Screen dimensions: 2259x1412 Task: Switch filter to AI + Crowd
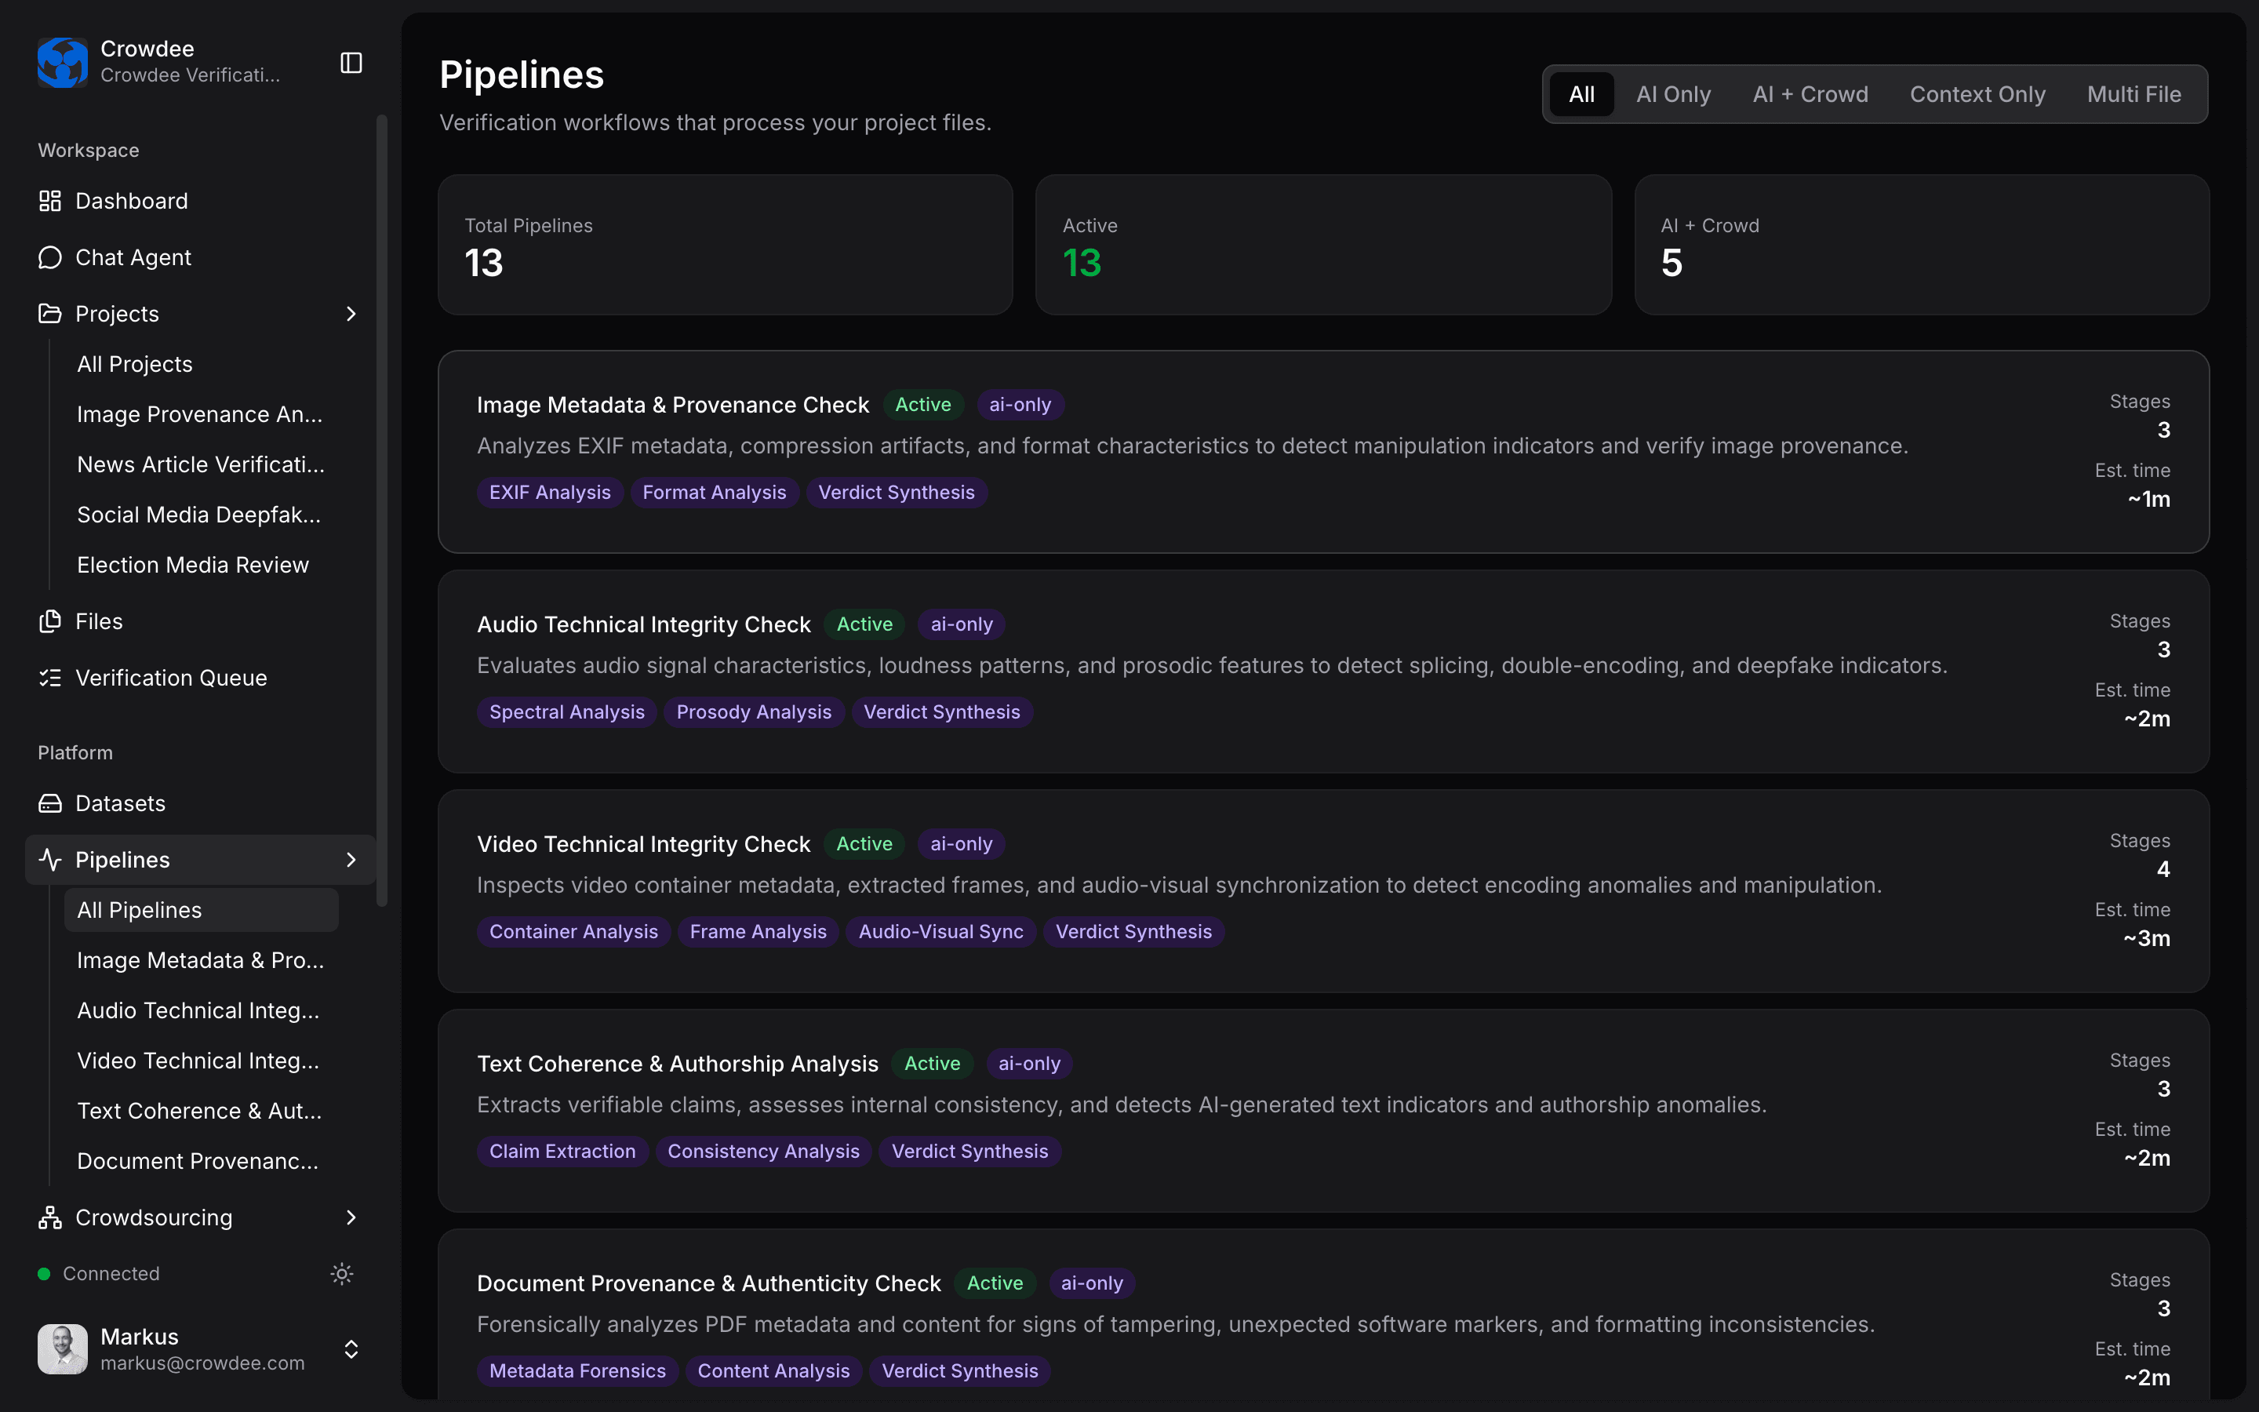[x=1810, y=94]
